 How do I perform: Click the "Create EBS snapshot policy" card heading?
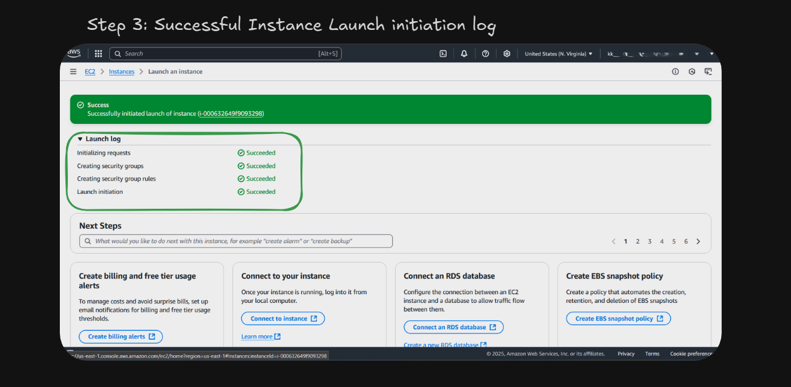(615, 276)
